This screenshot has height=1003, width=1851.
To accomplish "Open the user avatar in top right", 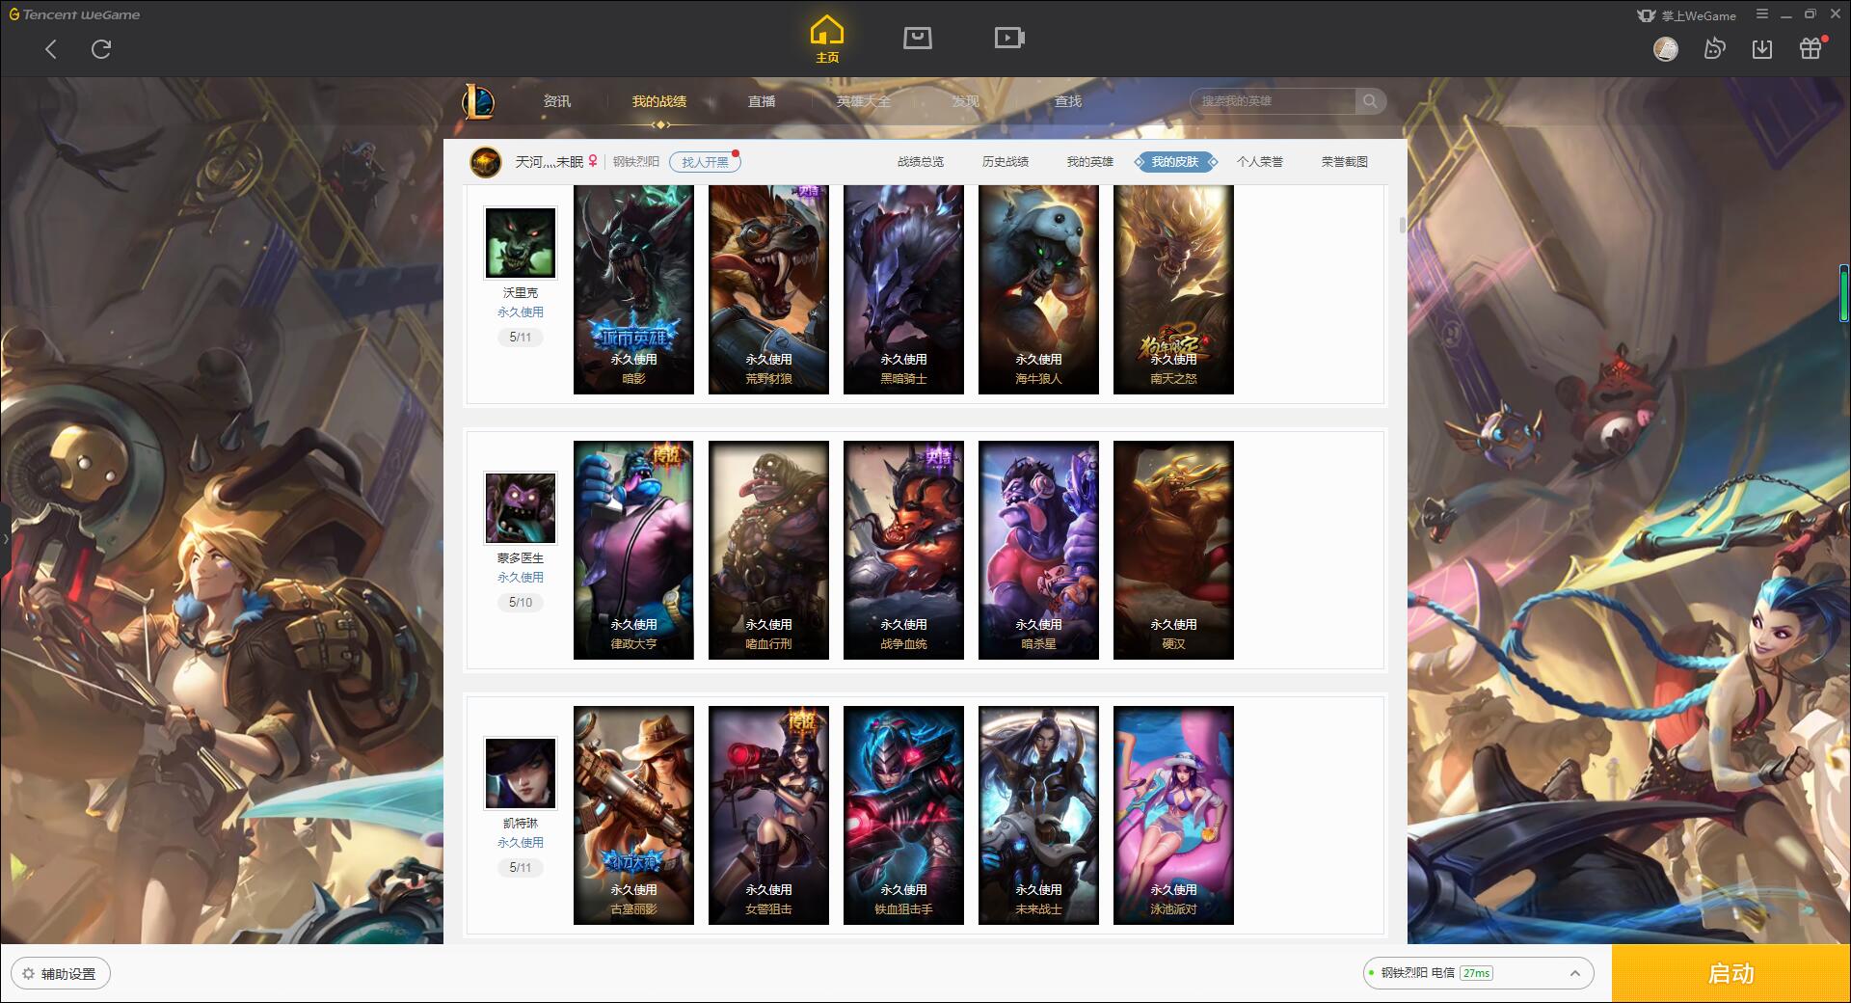I will [x=1666, y=48].
